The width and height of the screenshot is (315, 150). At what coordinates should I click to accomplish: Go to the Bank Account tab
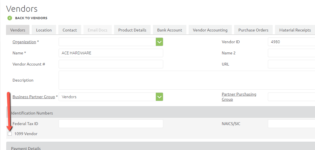point(170,30)
